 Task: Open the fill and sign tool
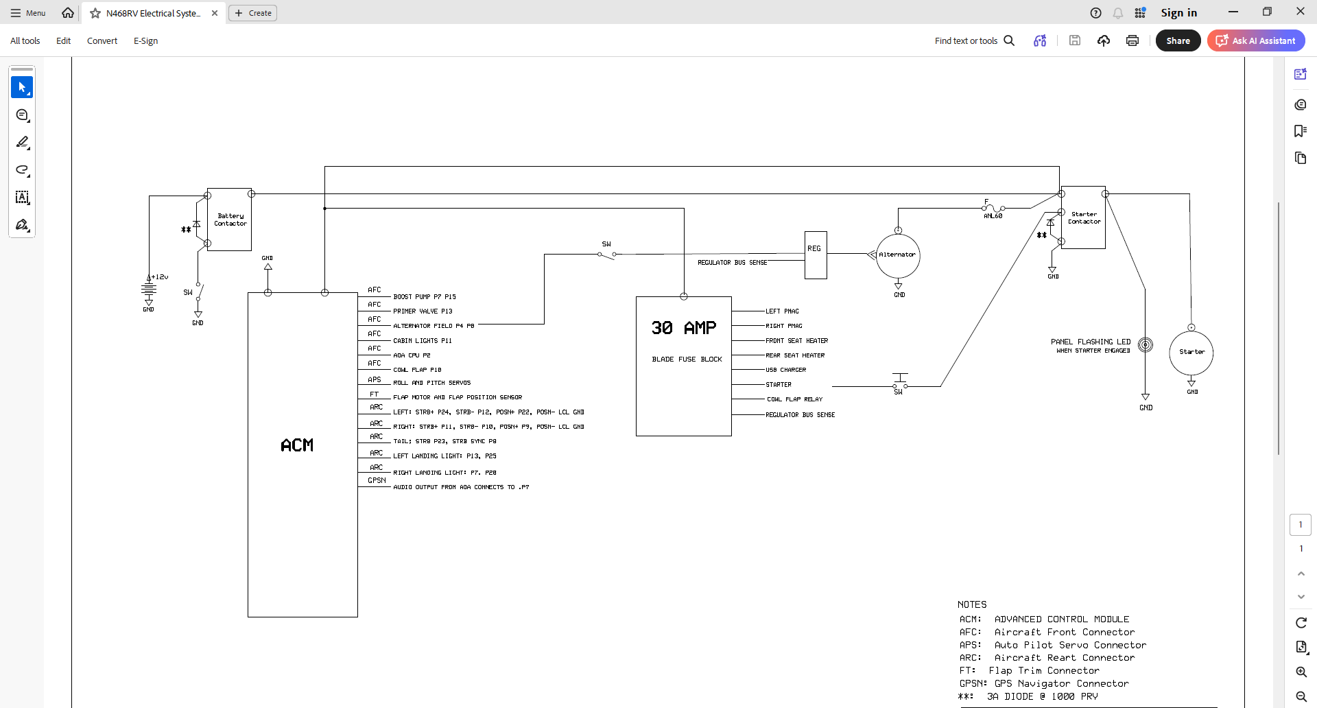[x=22, y=225]
